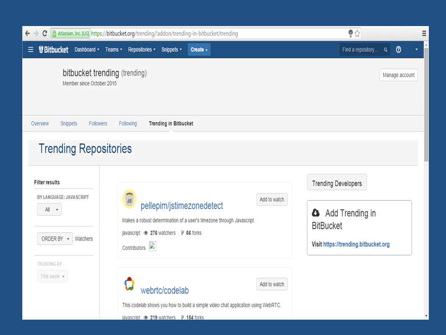This screenshot has height=335, width=446.
Task: Select the Trending in Bitbucket tab
Action: coord(171,123)
